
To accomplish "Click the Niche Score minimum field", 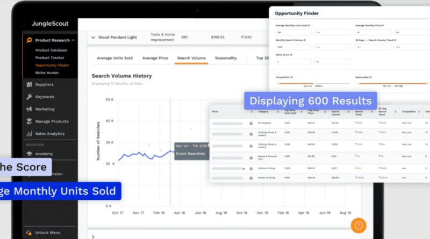I will [x=293, y=62].
